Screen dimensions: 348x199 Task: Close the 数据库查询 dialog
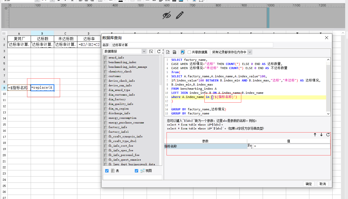pyautogui.click(x=327, y=38)
